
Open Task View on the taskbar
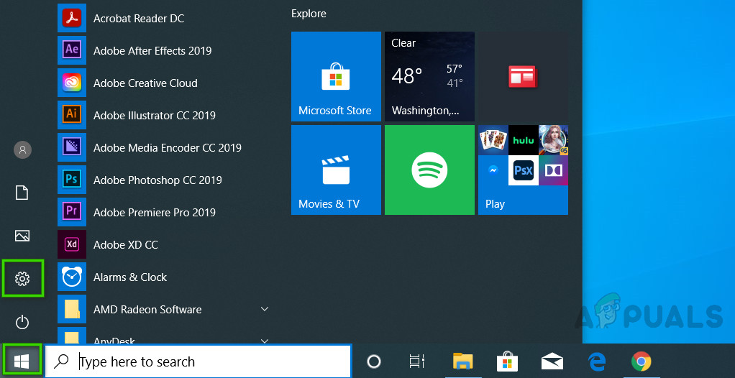pos(416,361)
